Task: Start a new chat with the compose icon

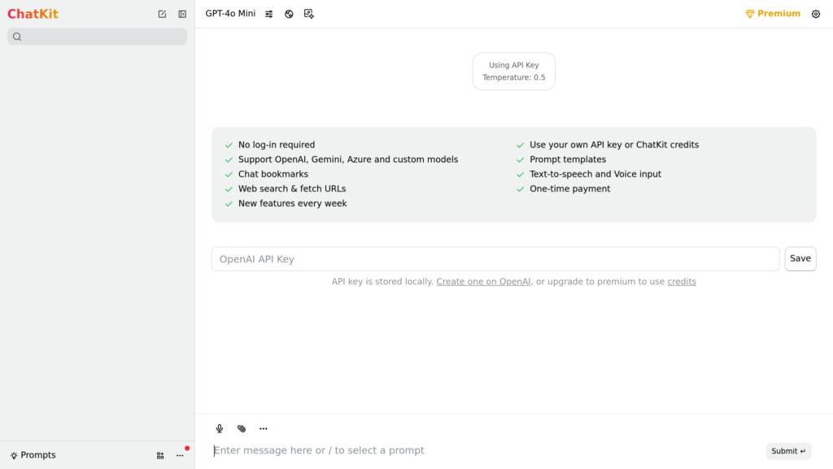Action: 162,13
